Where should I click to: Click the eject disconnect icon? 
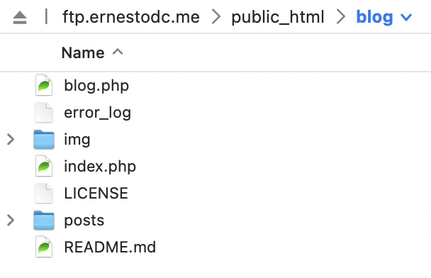point(20,17)
